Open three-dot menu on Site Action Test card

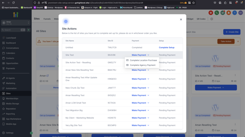point(235,75)
